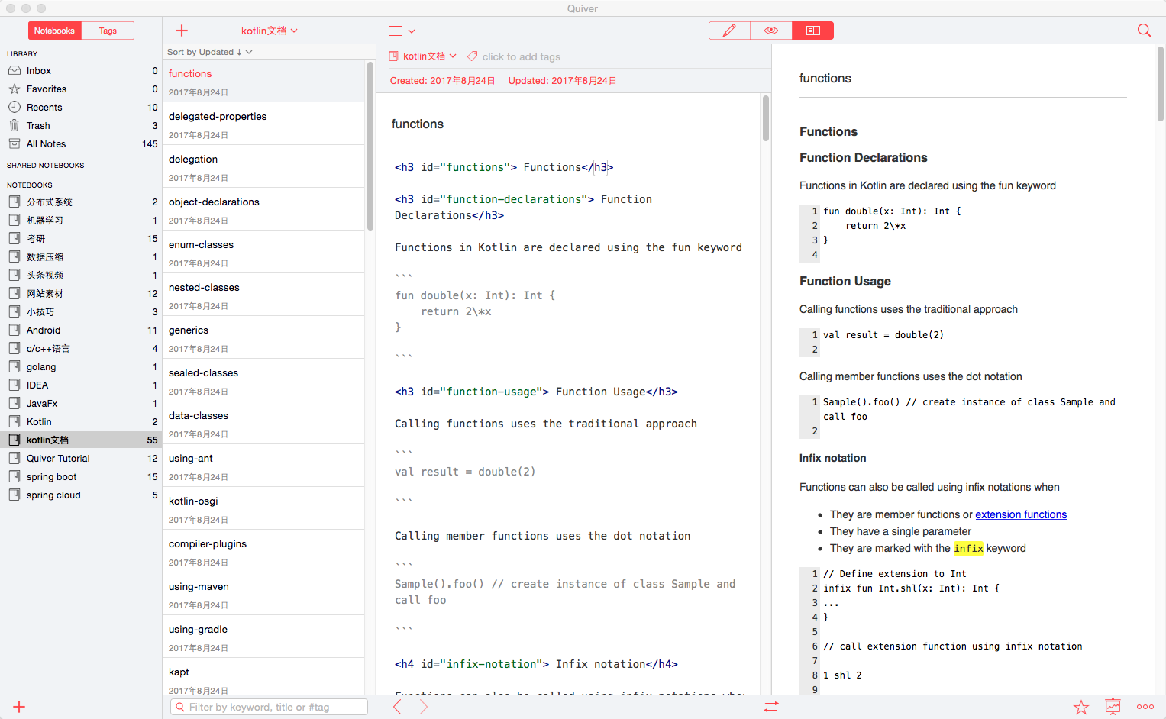Click the filter by keyword search field
This screenshot has width=1166, height=719.
(x=269, y=707)
